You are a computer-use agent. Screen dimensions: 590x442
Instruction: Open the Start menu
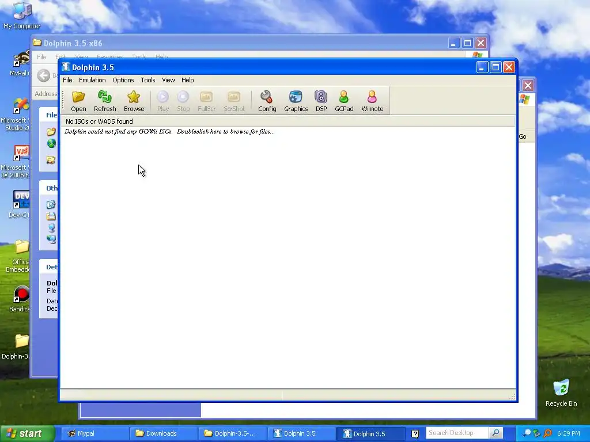27,433
